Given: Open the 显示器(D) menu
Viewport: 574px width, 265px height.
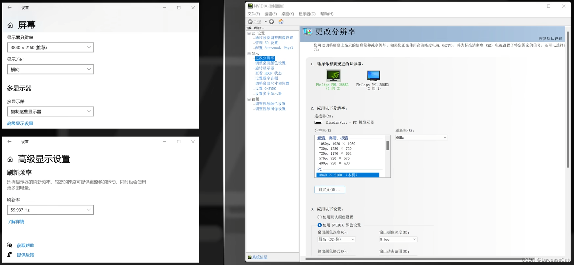Looking at the screenshot, I should coord(307,14).
